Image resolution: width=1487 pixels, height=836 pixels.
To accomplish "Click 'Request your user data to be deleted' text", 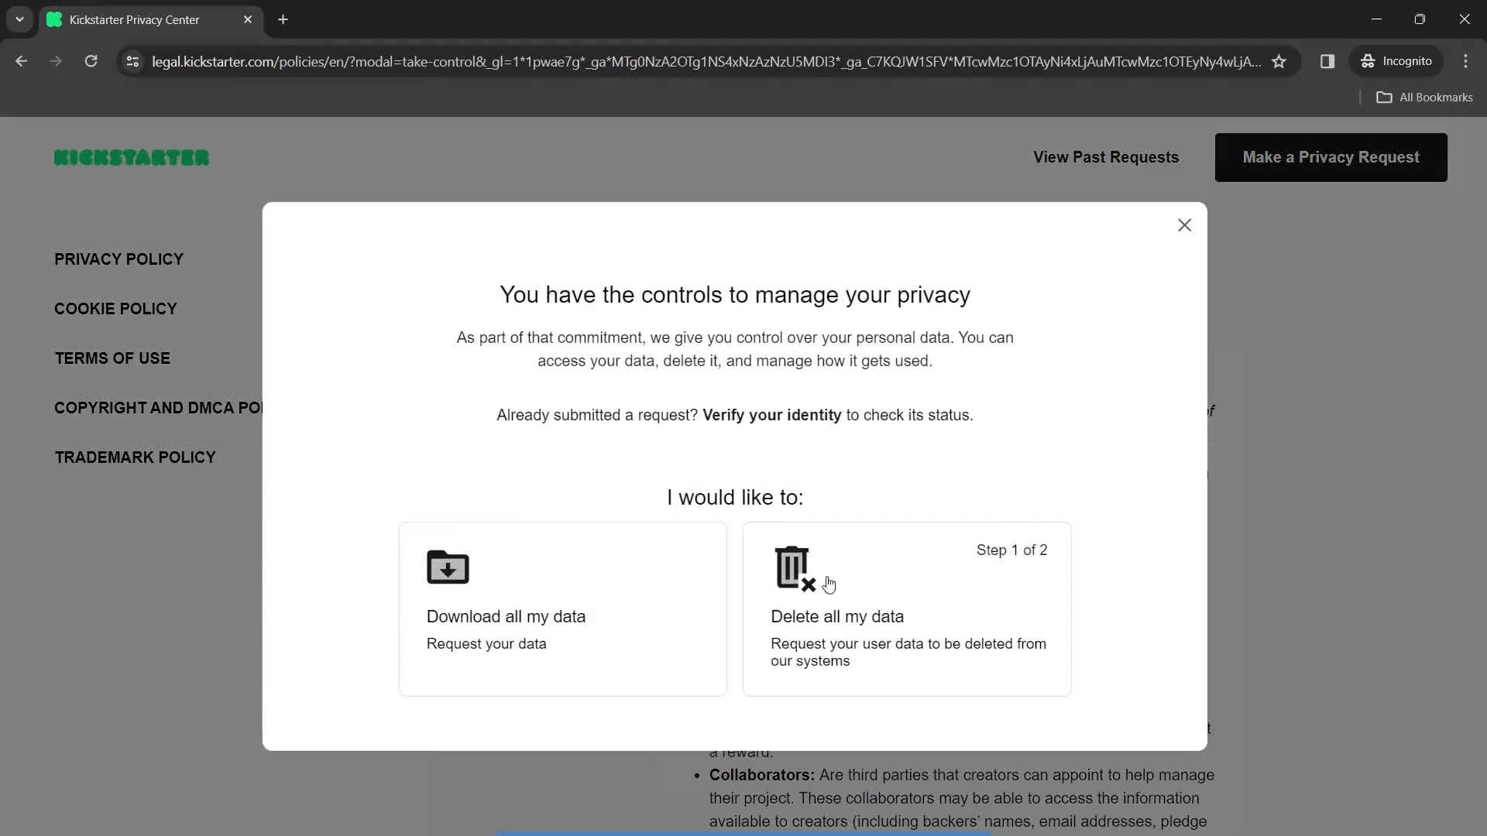I will point(908,653).
